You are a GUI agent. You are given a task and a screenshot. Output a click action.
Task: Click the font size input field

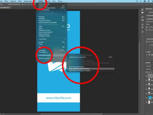[151, 27]
